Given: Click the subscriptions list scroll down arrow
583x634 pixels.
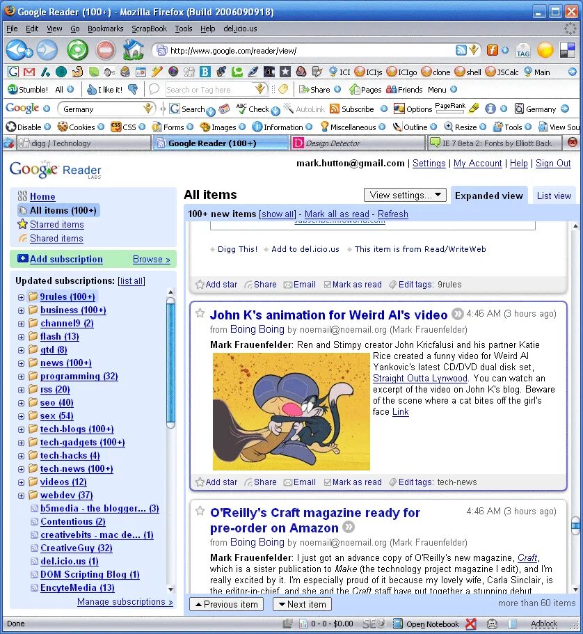Looking at the screenshot, I should pyautogui.click(x=170, y=589).
